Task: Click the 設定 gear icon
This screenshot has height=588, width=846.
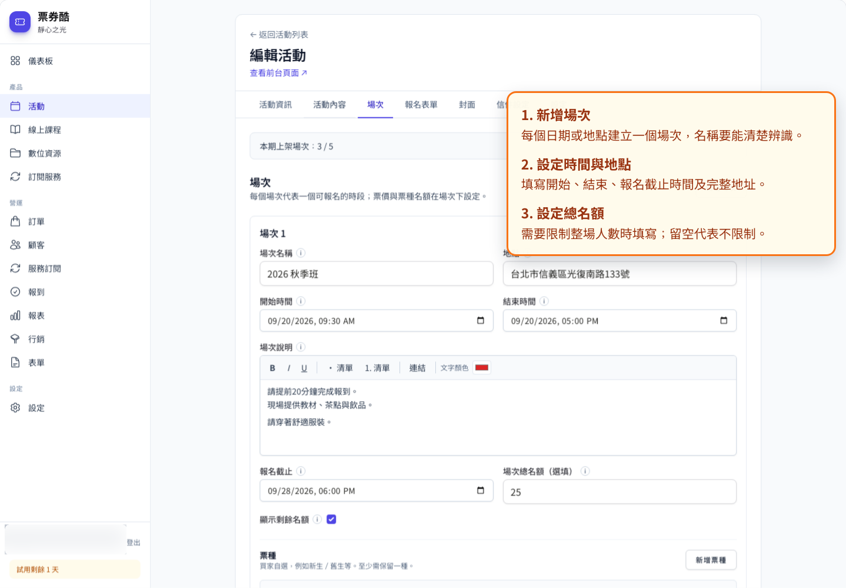Action: click(x=15, y=407)
